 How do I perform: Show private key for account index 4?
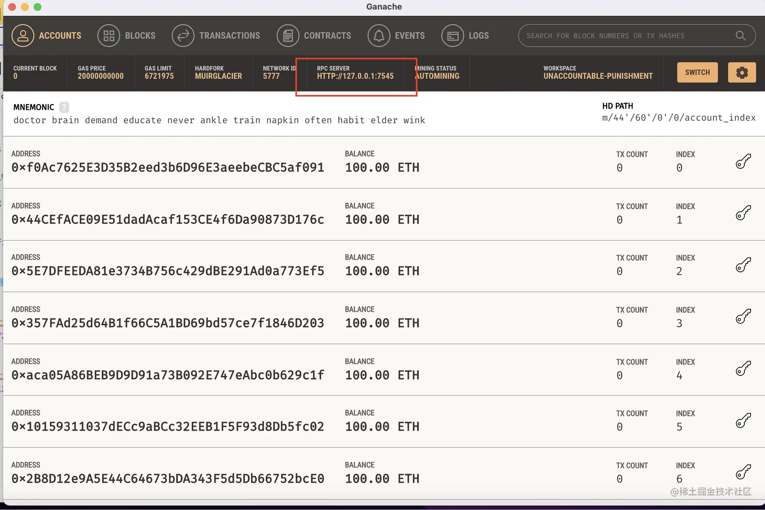[x=743, y=368]
